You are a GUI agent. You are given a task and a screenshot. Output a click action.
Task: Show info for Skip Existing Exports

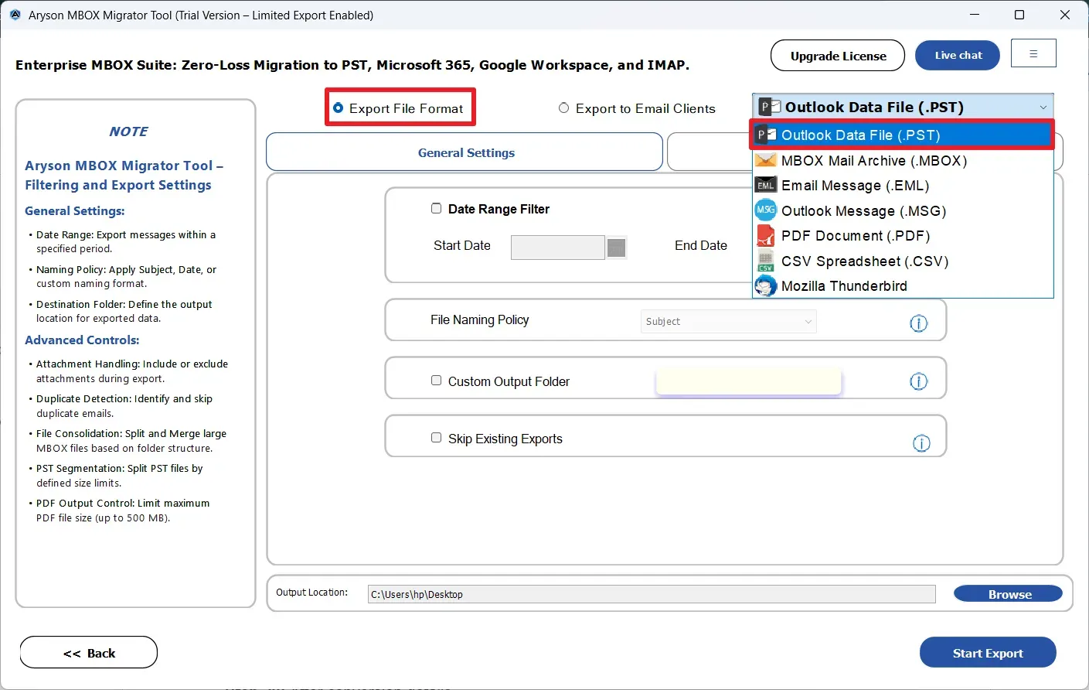click(921, 443)
